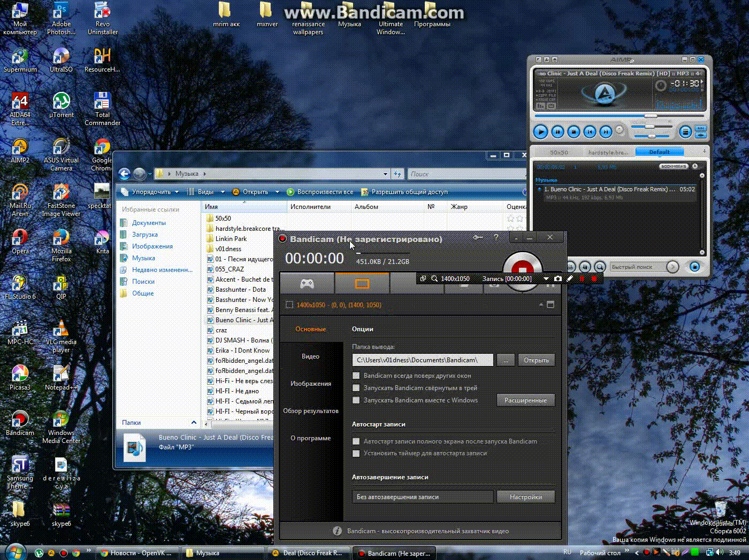749x560 pixels.
Task: Click the Настройки button for auto-complete recording
Action: [525, 497]
